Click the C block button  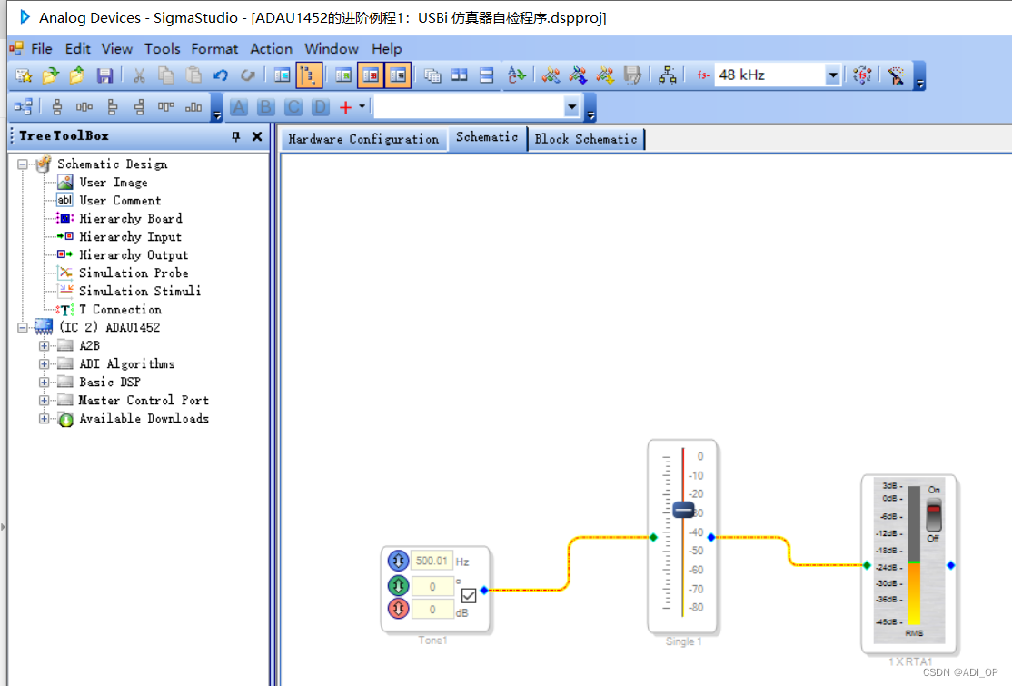[x=293, y=107]
